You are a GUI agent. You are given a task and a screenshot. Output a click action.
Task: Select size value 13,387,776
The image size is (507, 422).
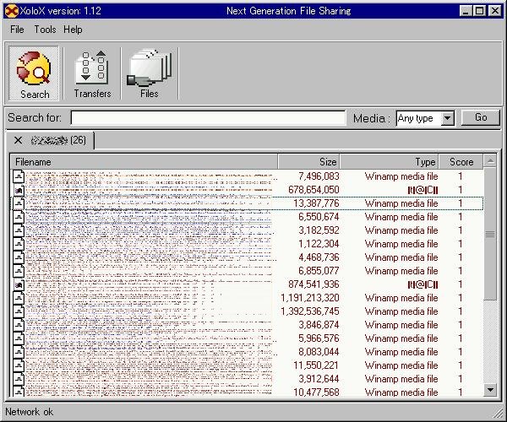coord(316,203)
